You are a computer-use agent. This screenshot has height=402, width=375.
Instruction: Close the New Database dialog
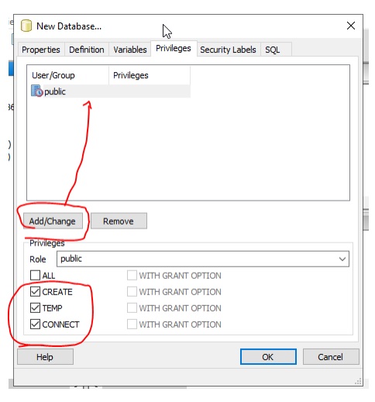[351, 26]
